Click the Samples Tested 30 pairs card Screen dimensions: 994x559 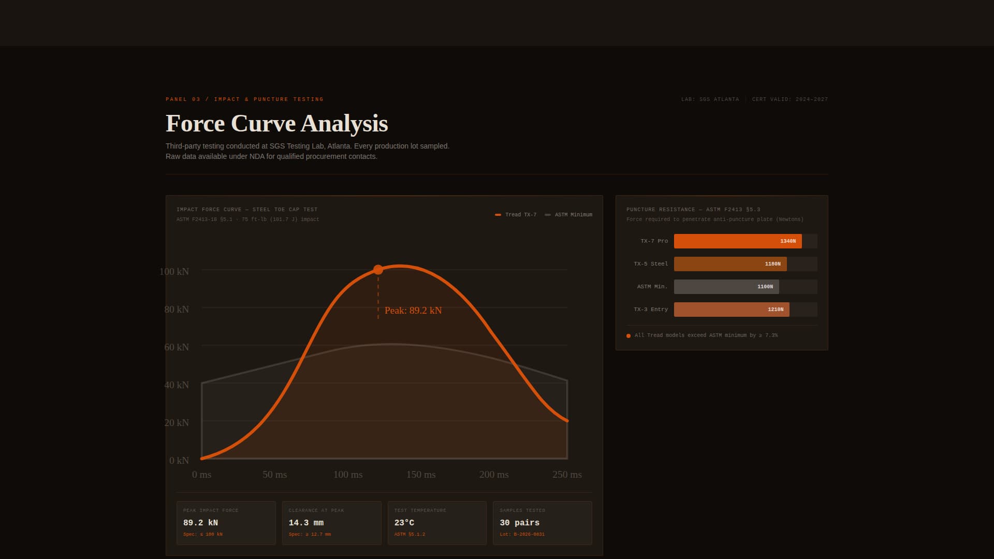click(x=542, y=523)
